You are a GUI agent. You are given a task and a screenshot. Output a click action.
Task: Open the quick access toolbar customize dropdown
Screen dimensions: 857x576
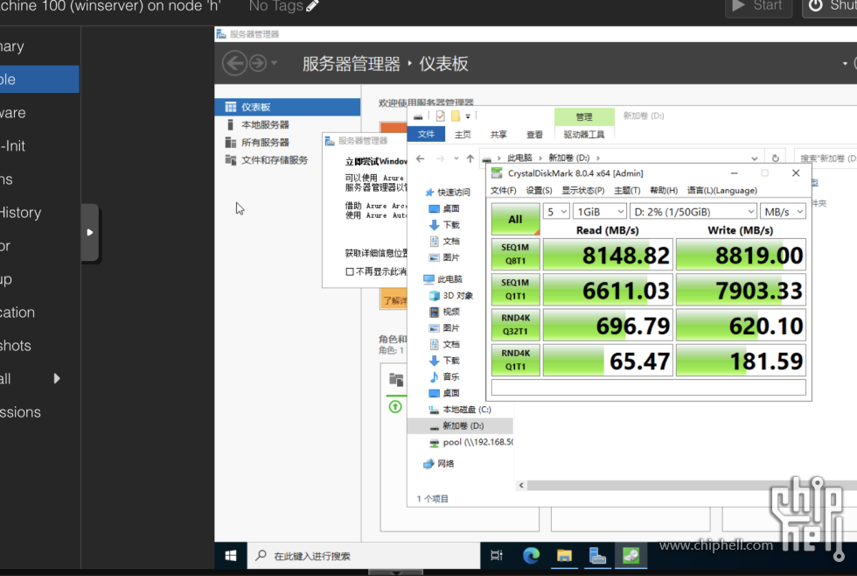click(467, 116)
